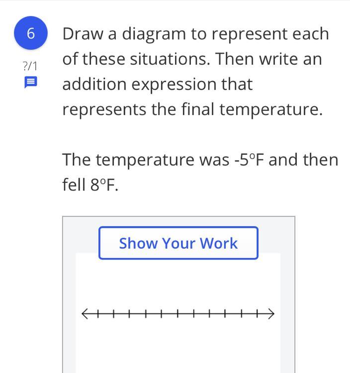The width and height of the screenshot is (350, 373).
Task: Click the second-to-last tick on number line
Action: [x=241, y=313]
